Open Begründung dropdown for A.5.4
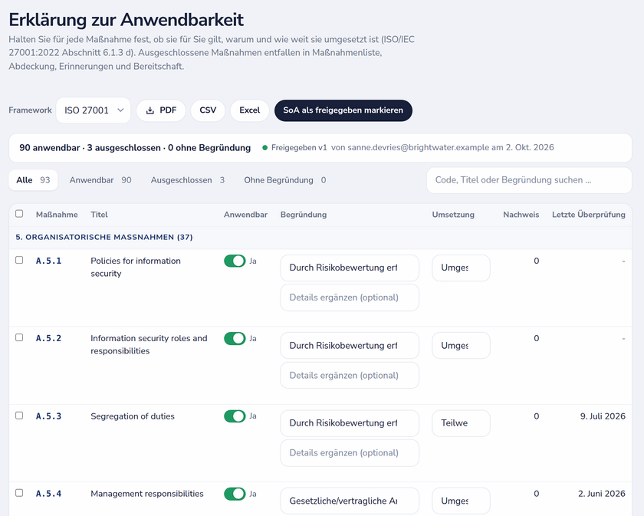Screen dimensions: 644x516 coord(350,501)
